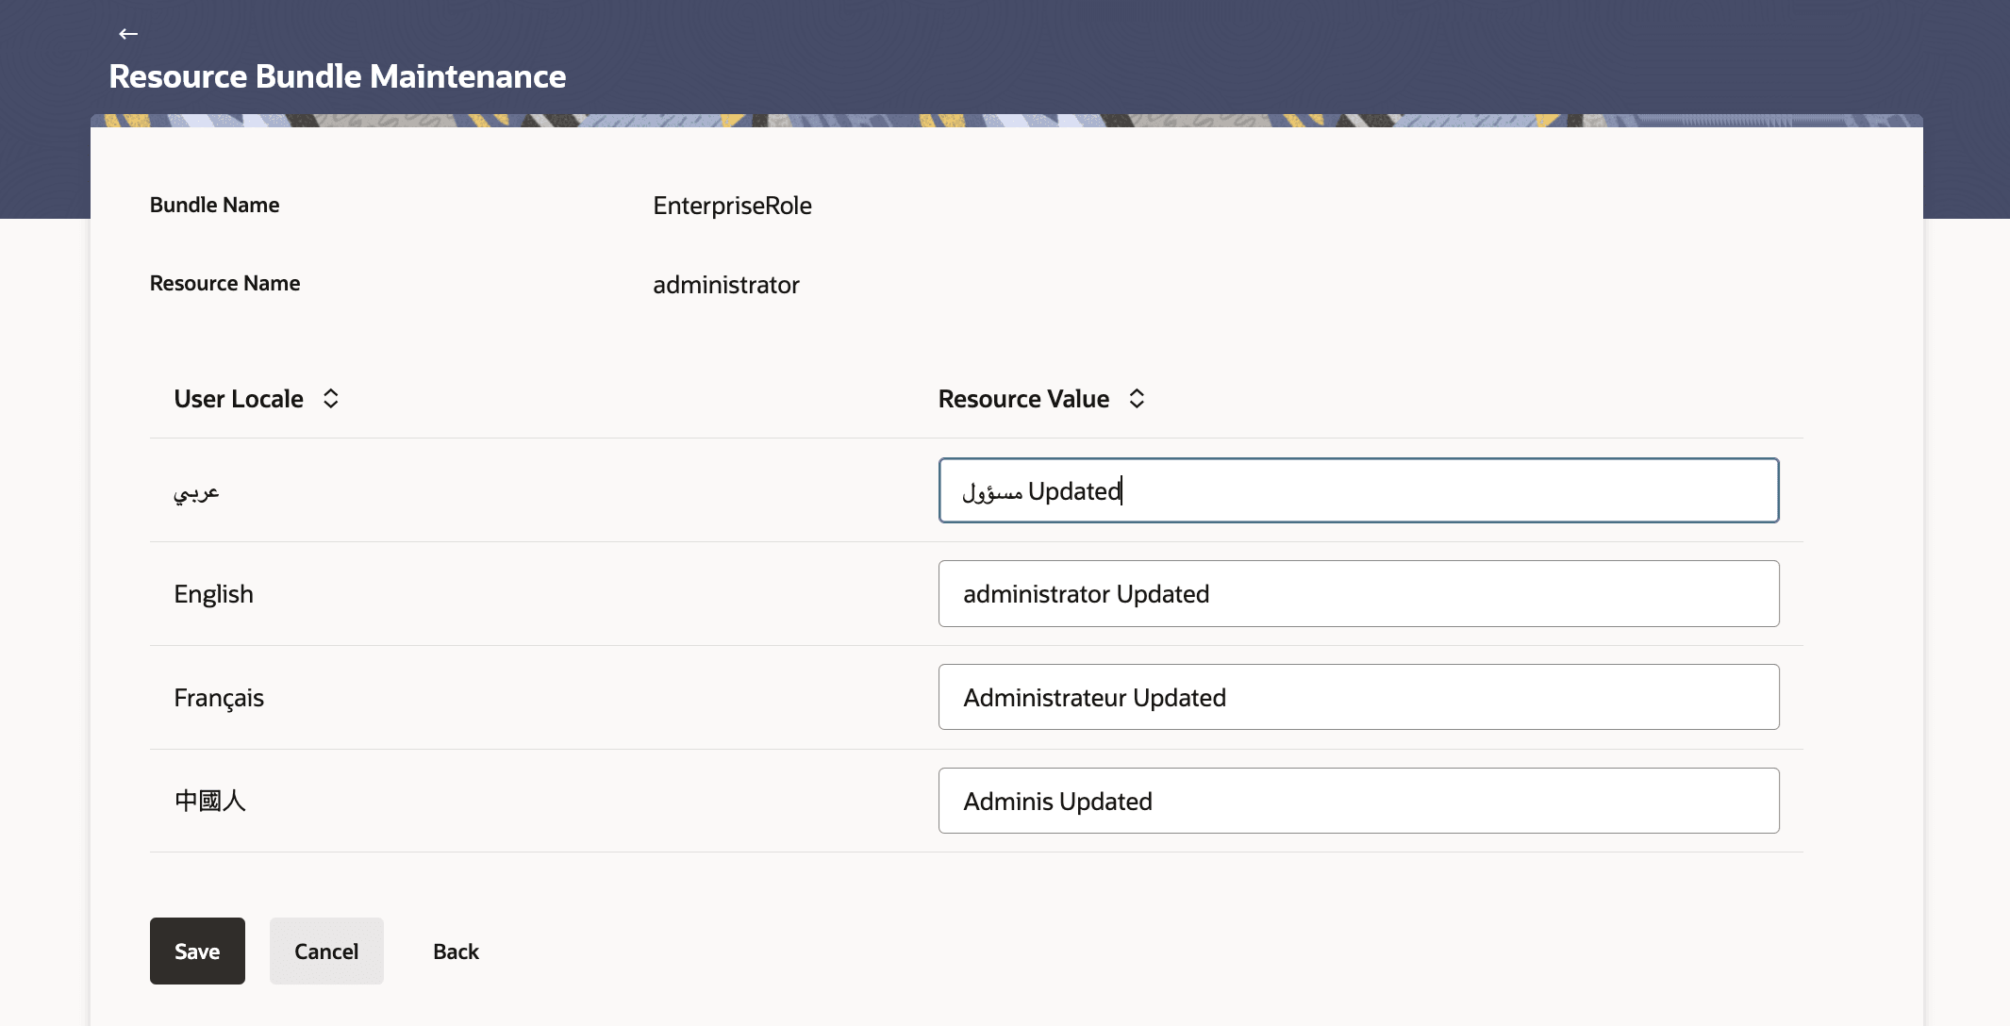The height and width of the screenshot is (1026, 2010).
Task: Click the EnterpriseRole bundle name value
Action: [x=732, y=206]
